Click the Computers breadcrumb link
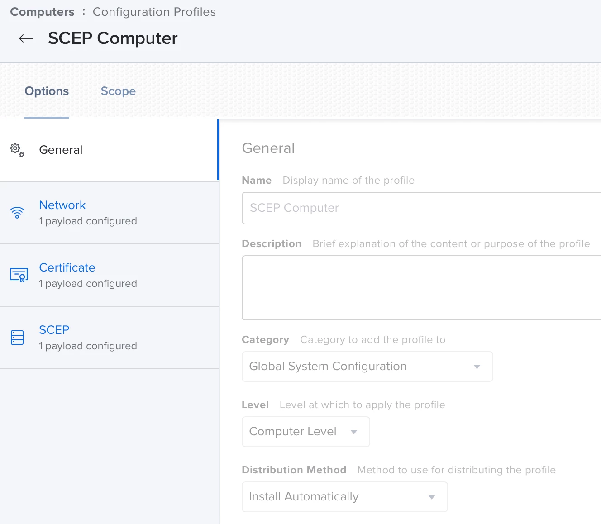Viewport: 601px width, 524px height. pyautogui.click(x=42, y=12)
